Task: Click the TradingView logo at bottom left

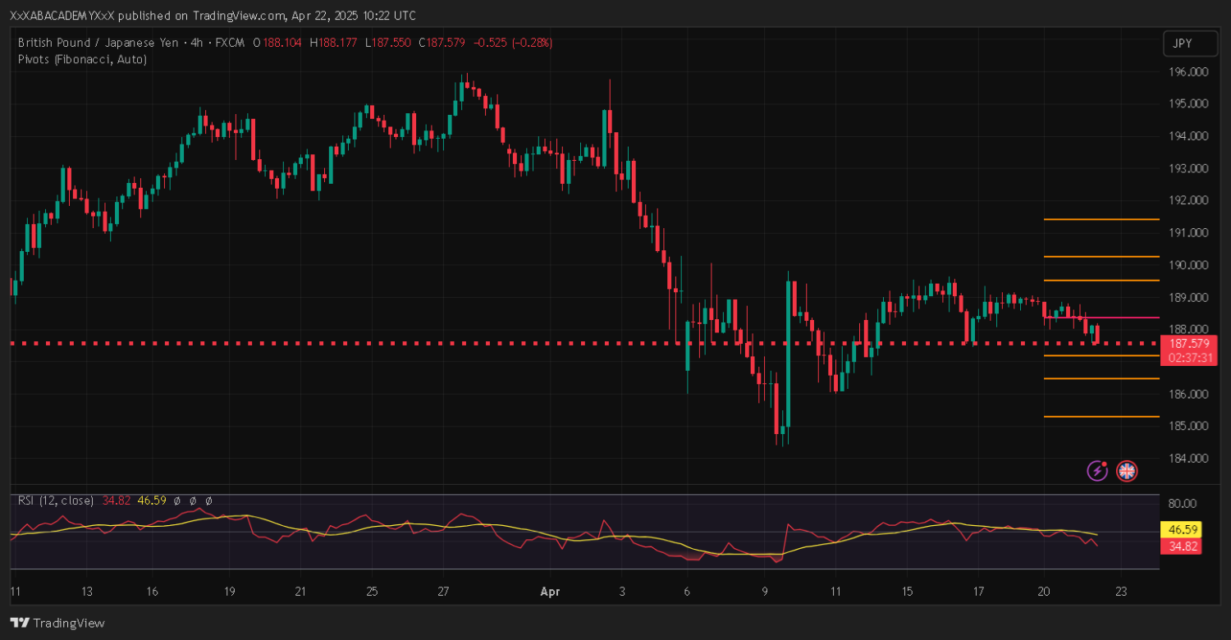Action: point(57,623)
